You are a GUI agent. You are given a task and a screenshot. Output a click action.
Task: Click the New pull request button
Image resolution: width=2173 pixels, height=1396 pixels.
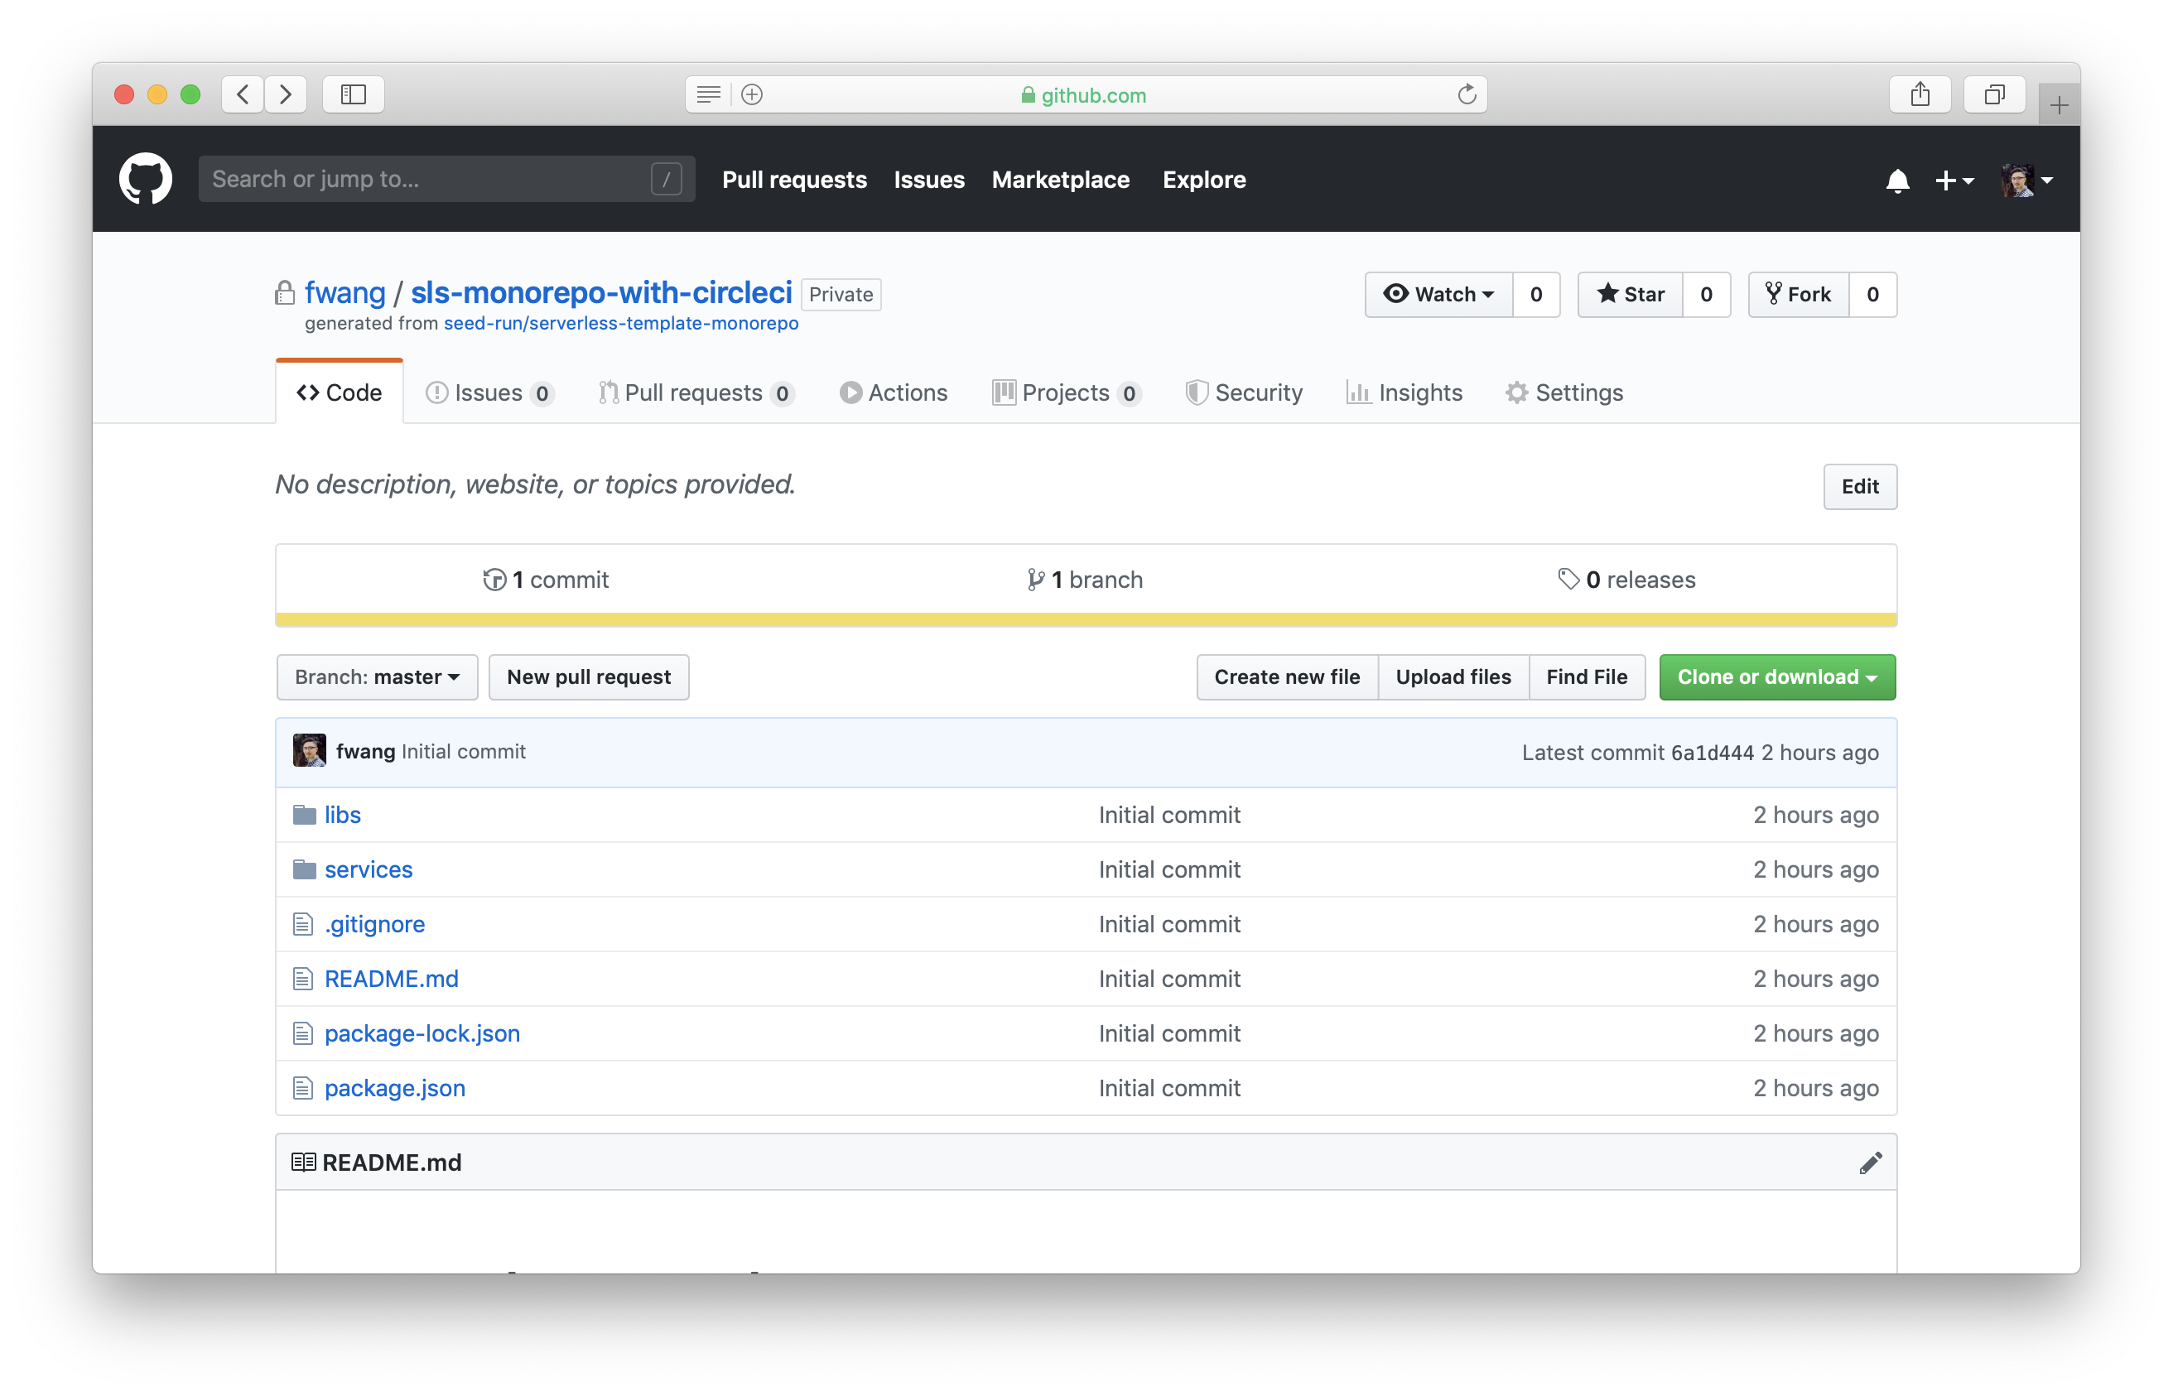(588, 677)
